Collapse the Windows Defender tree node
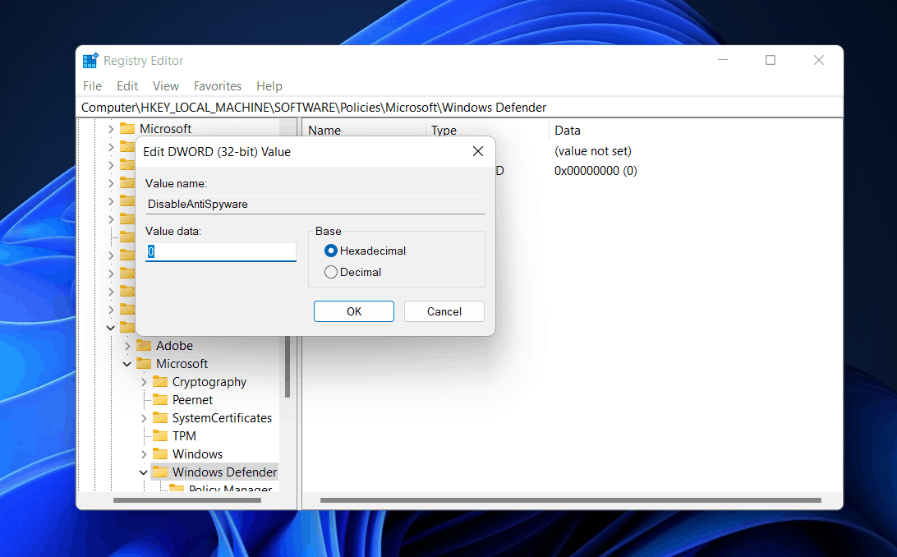Viewport: 897px width, 557px height. pos(144,472)
